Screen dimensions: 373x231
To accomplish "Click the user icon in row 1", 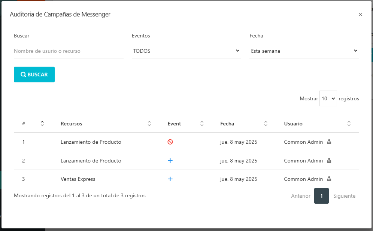I will (329, 142).
